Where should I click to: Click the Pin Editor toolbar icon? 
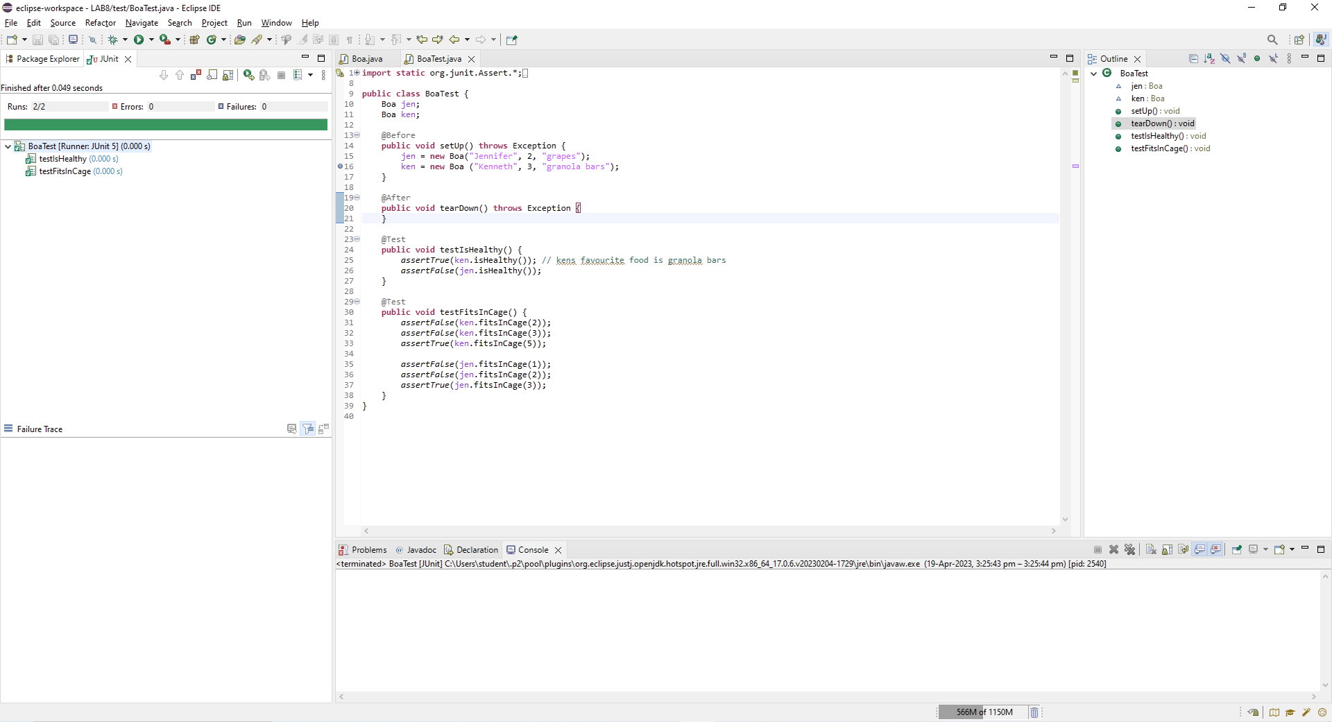512,40
